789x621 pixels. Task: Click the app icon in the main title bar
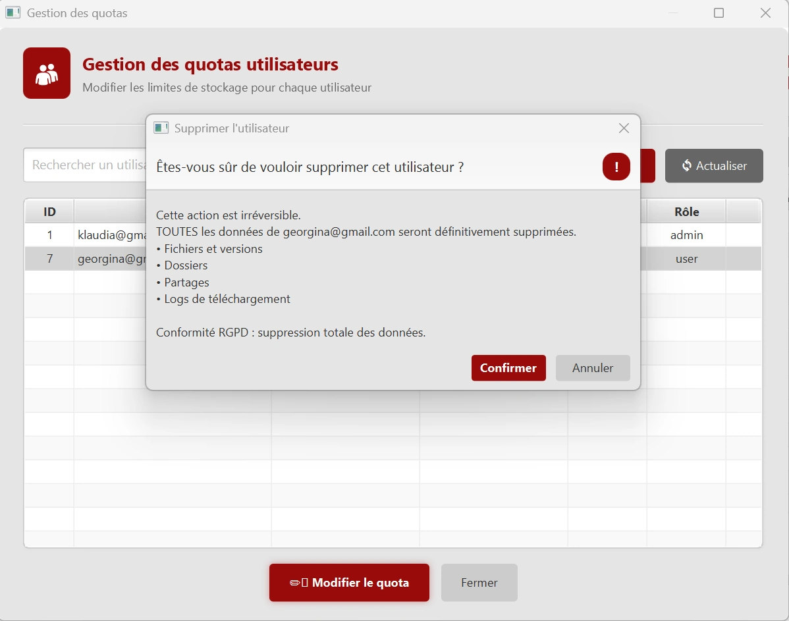click(13, 13)
